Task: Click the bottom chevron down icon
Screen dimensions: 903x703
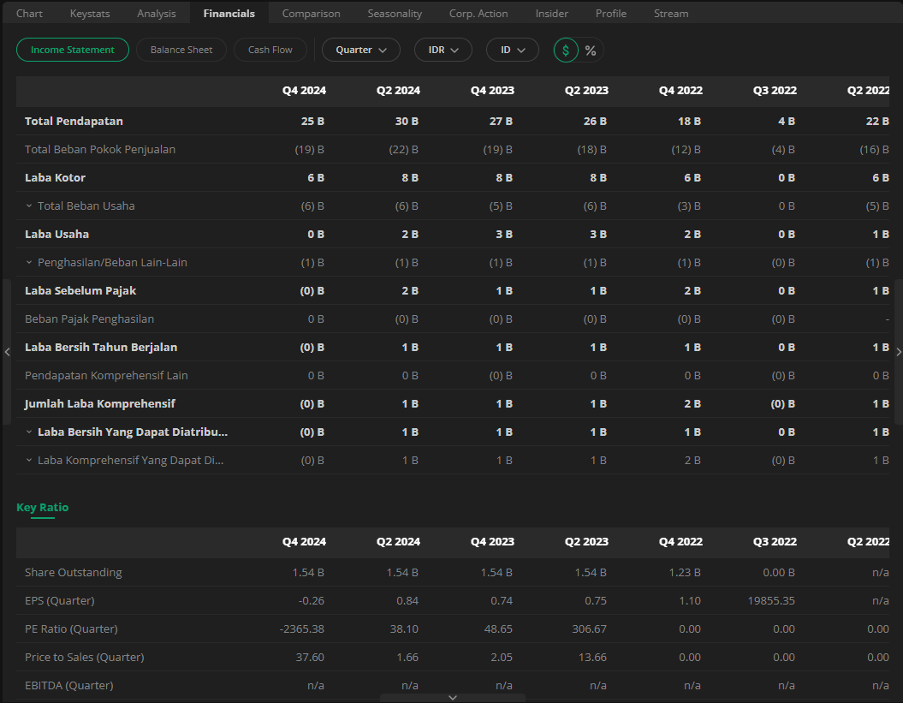Action: 453,697
